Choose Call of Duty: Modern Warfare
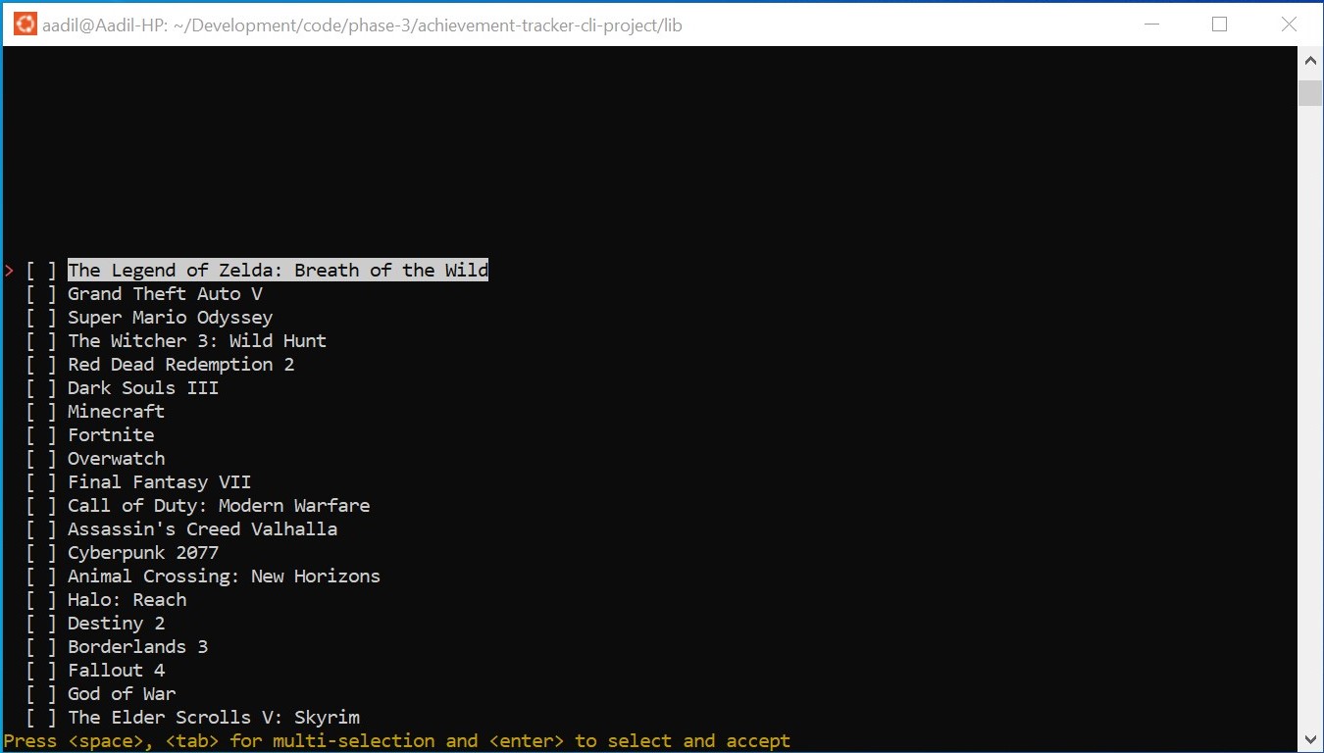This screenshot has height=753, width=1324. coord(219,506)
